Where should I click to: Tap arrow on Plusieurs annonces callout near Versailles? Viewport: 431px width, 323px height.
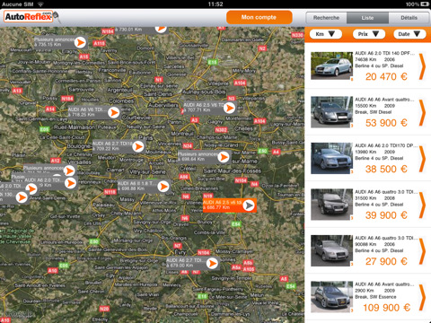(69, 170)
